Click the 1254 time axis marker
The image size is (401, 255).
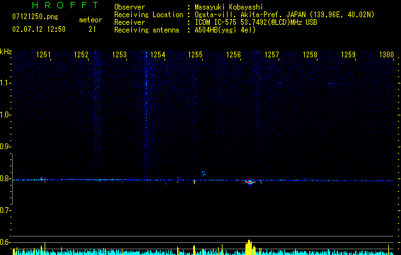click(158, 55)
